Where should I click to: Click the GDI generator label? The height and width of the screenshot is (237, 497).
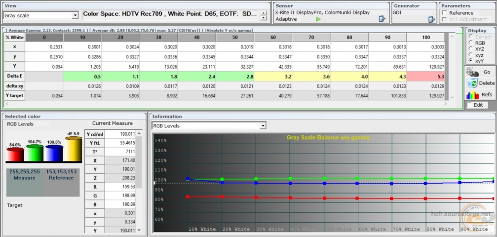click(397, 13)
